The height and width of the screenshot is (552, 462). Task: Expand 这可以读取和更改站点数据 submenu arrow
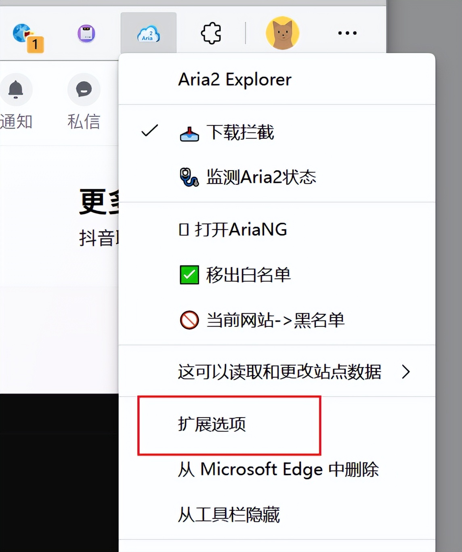(406, 373)
